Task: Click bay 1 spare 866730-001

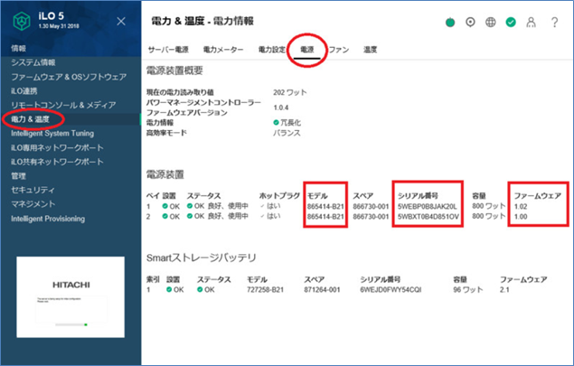Action: tap(371, 206)
